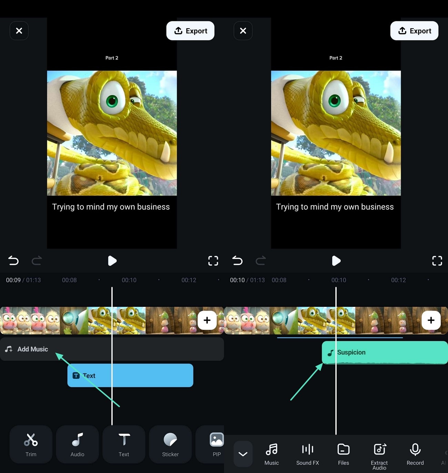Tap 'Part 2' title in right preview

point(336,58)
